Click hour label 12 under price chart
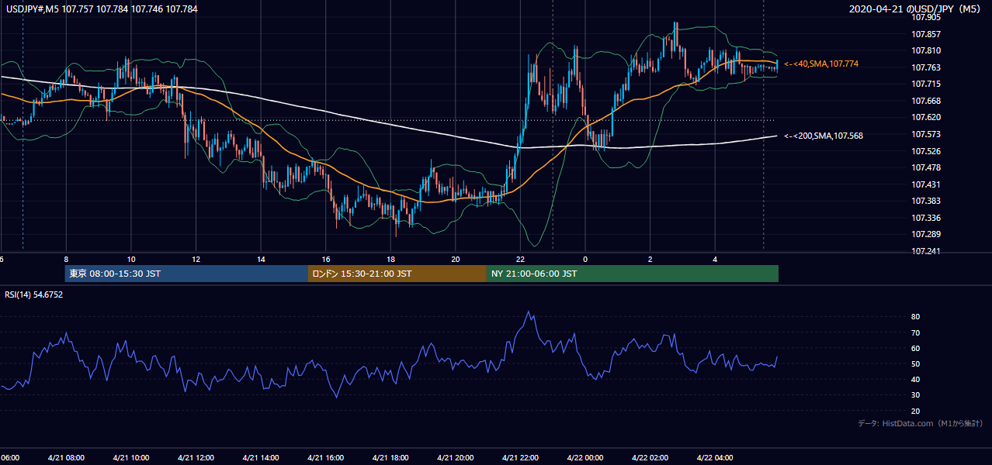 pyautogui.click(x=196, y=259)
